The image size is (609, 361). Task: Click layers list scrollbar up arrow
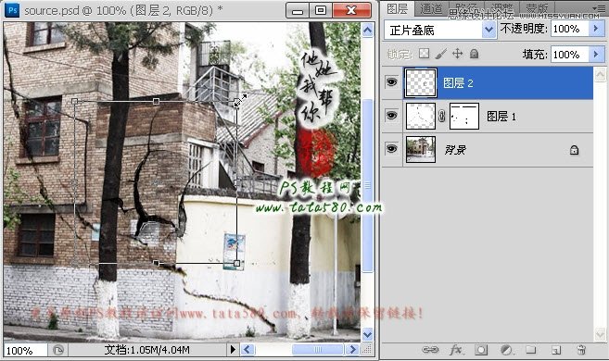point(600,74)
